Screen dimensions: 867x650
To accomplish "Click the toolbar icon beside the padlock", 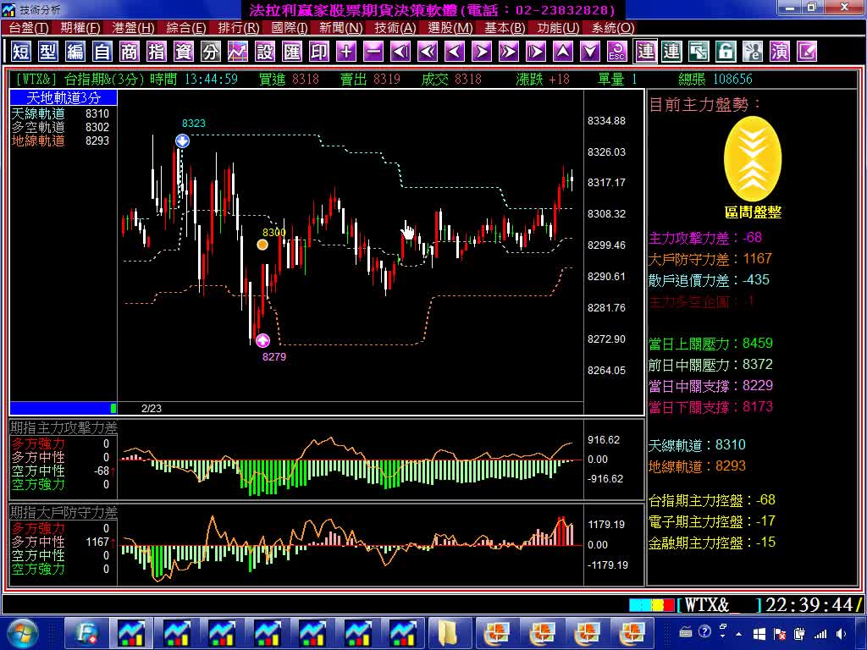I will 753,52.
